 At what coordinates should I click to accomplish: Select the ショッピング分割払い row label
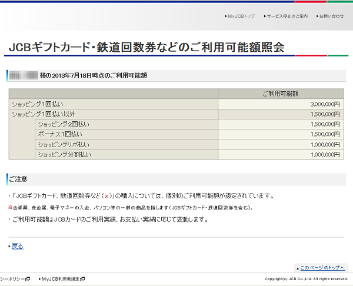64,155
